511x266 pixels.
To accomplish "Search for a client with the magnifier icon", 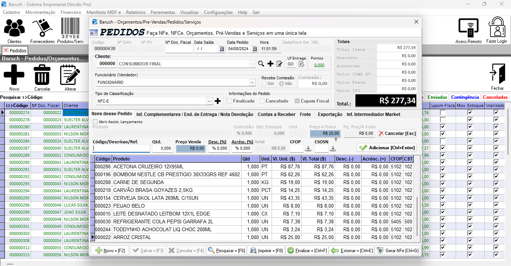I will click(x=261, y=64).
